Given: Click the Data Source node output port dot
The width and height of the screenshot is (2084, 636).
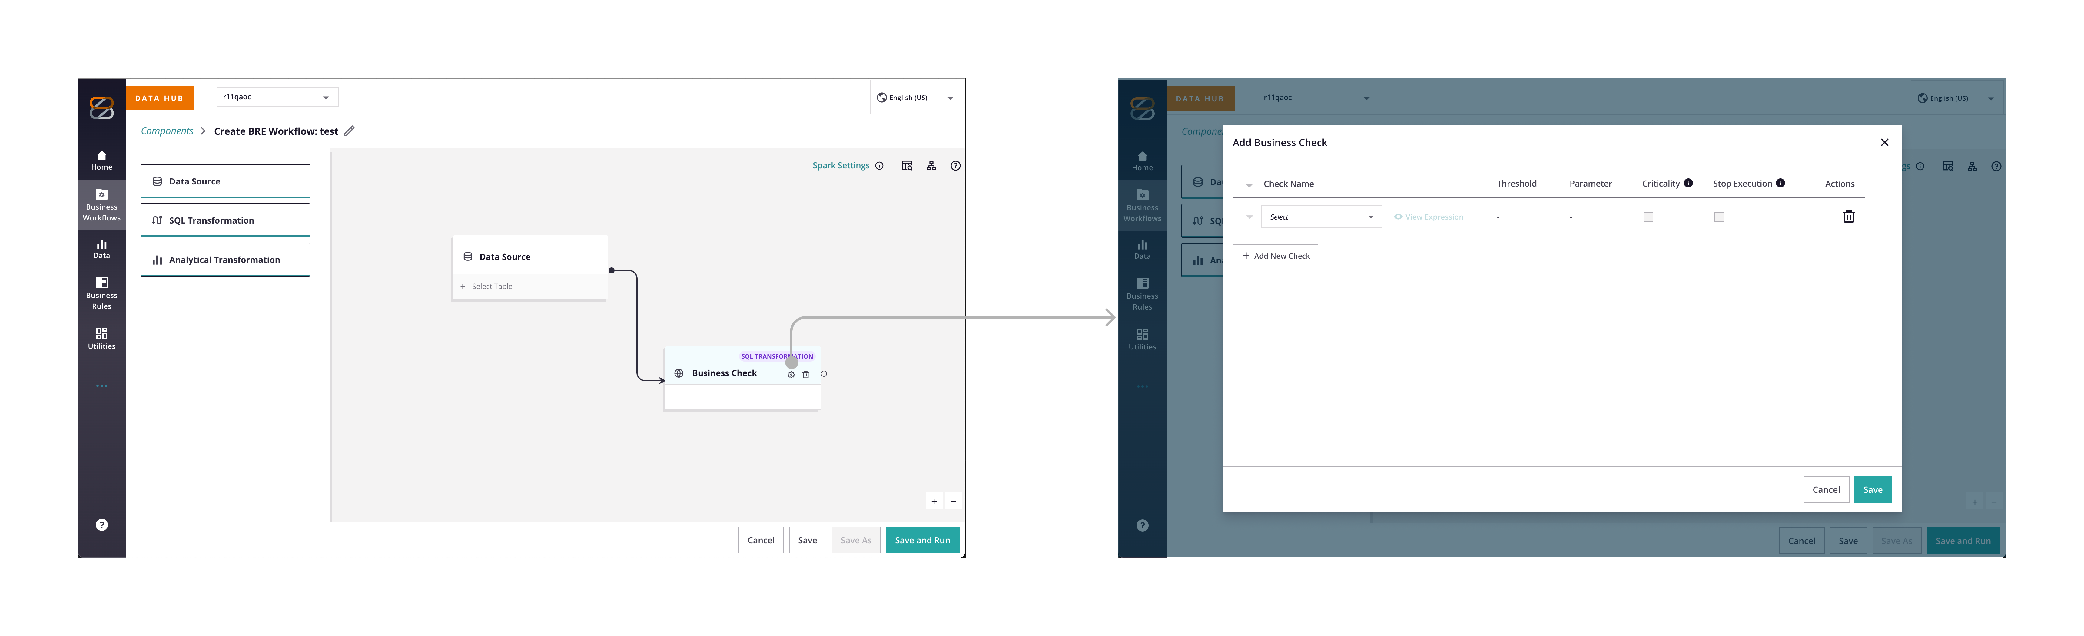Looking at the screenshot, I should click(x=612, y=270).
